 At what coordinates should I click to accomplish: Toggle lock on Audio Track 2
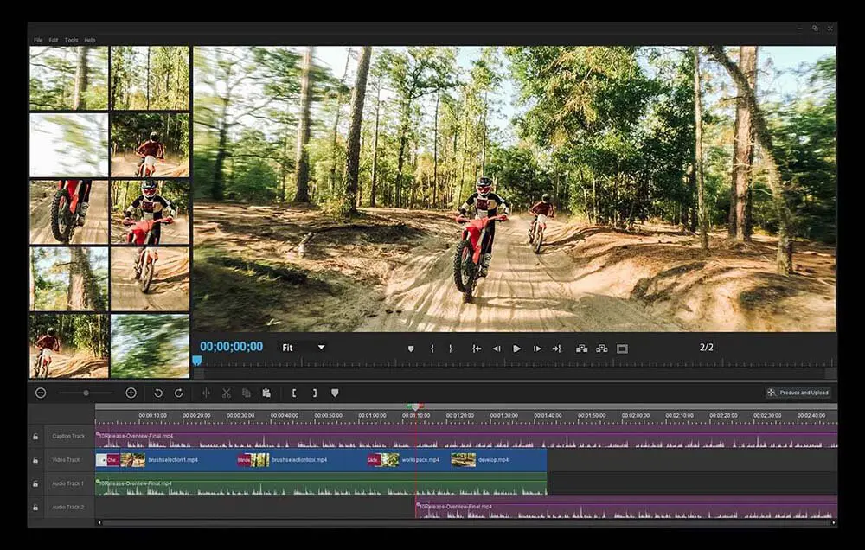35,508
